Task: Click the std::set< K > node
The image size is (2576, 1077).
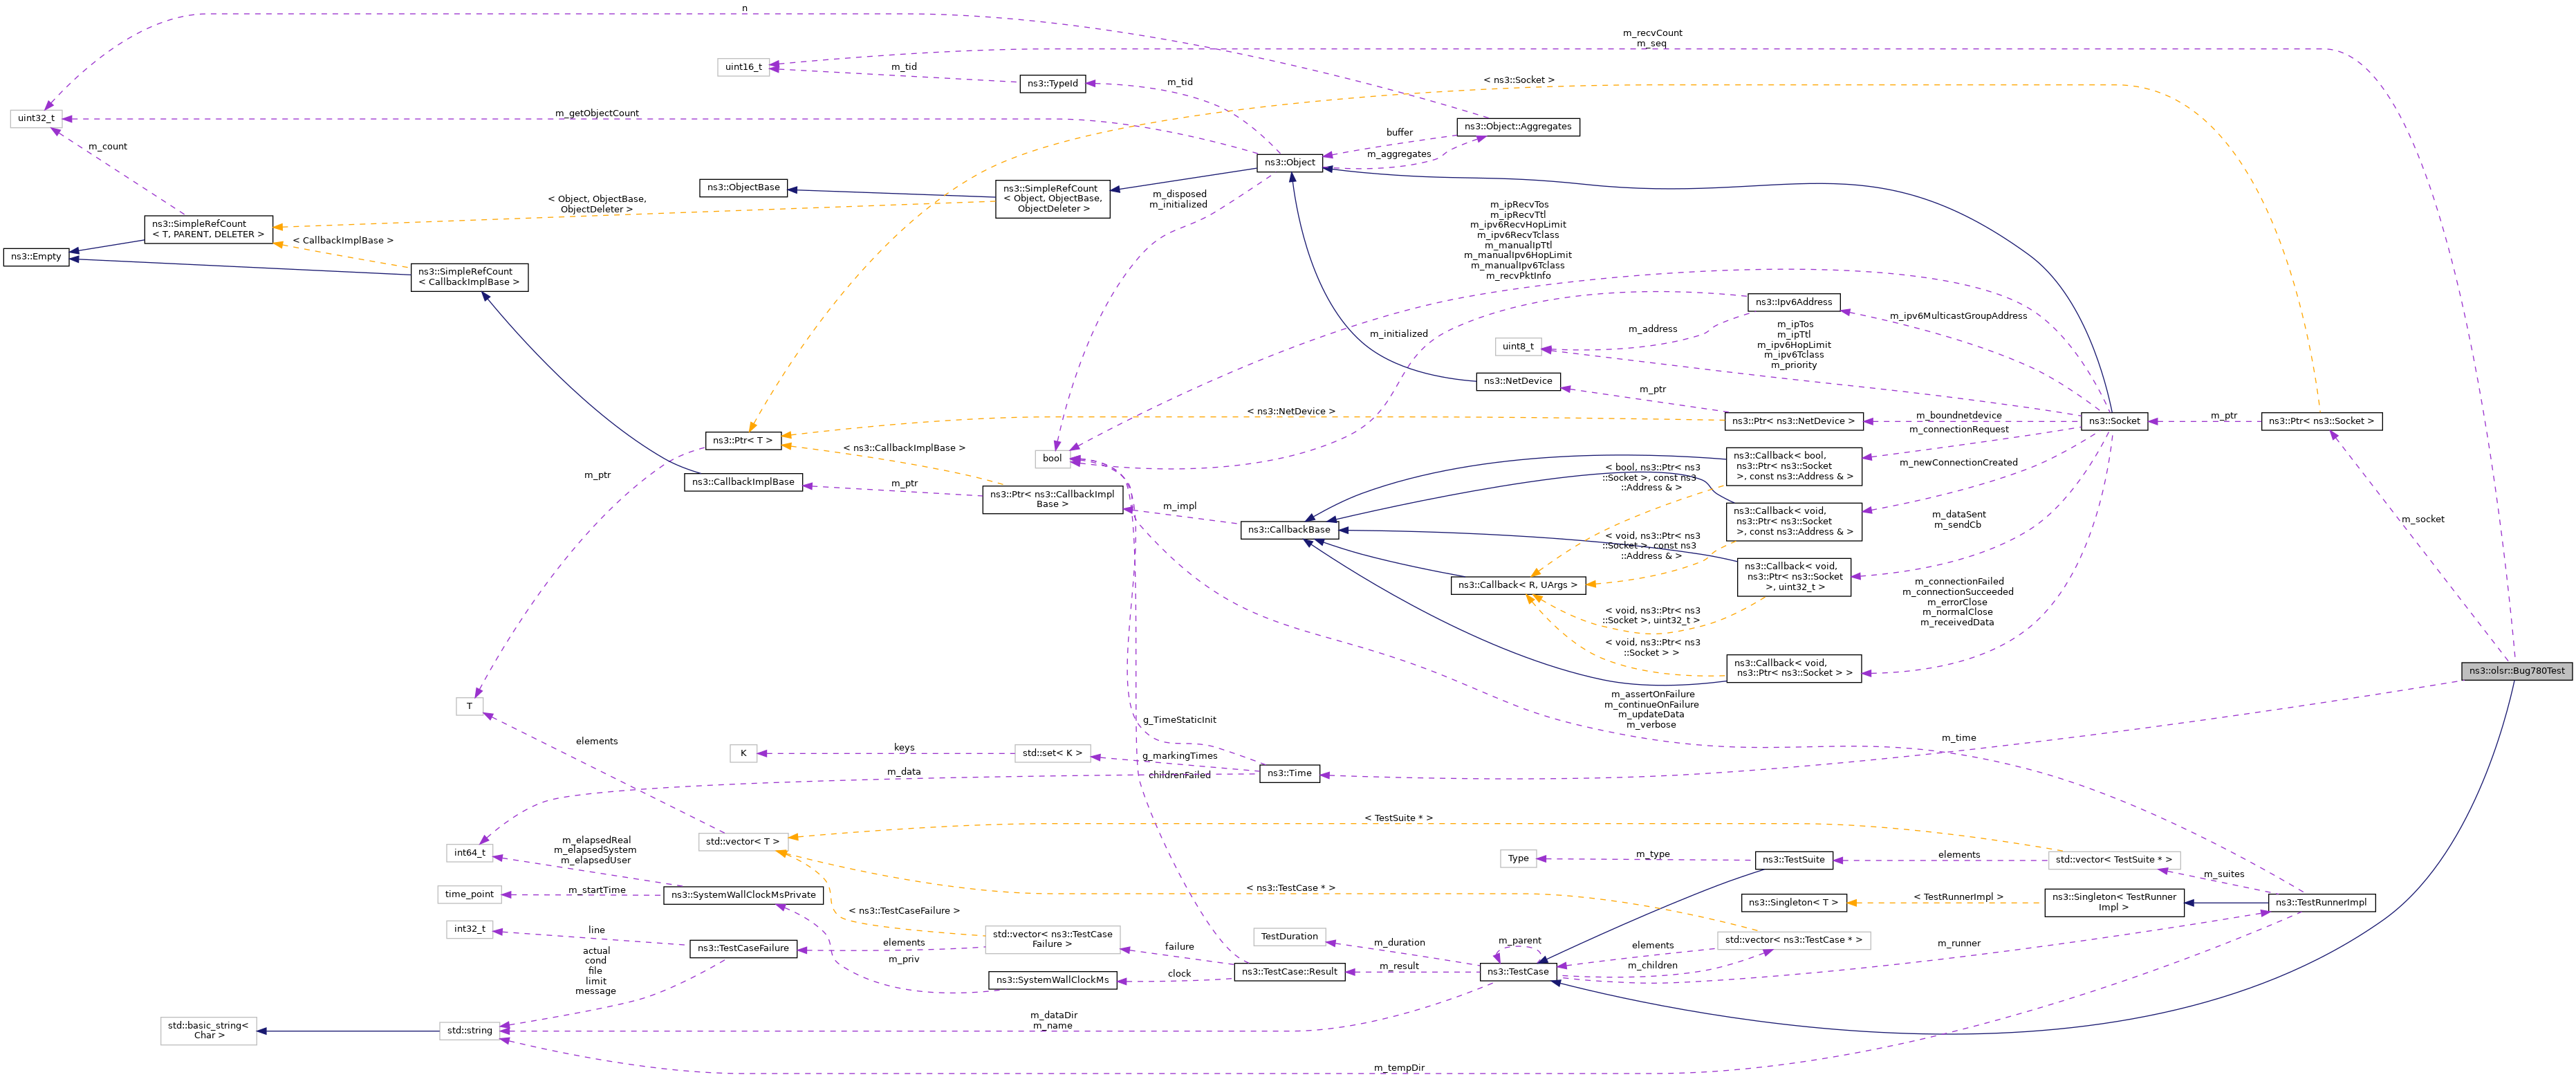Action: click(x=1052, y=753)
